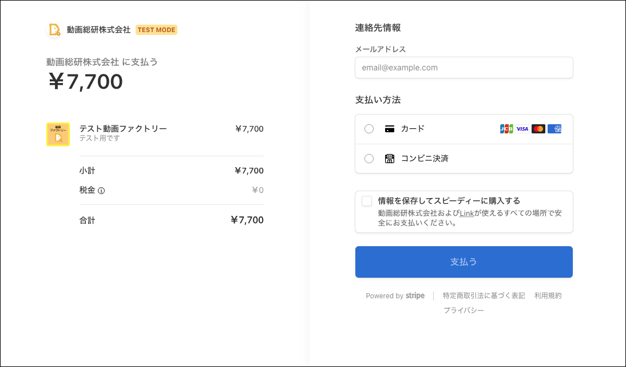Image resolution: width=626 pixels, height=367 pixels.
Task: Click the JCB card brand icon
Action: point(506,129)
